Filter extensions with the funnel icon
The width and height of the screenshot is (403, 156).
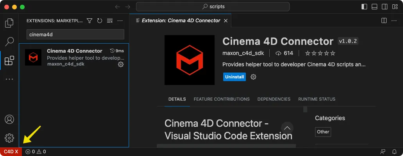point(89,21)
